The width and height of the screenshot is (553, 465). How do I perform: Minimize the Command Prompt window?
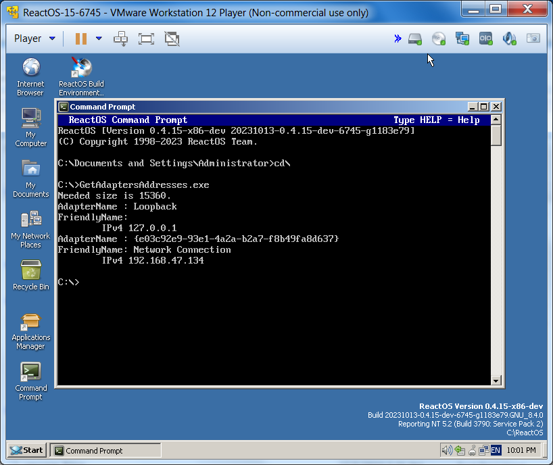click(x=473, y=107)
